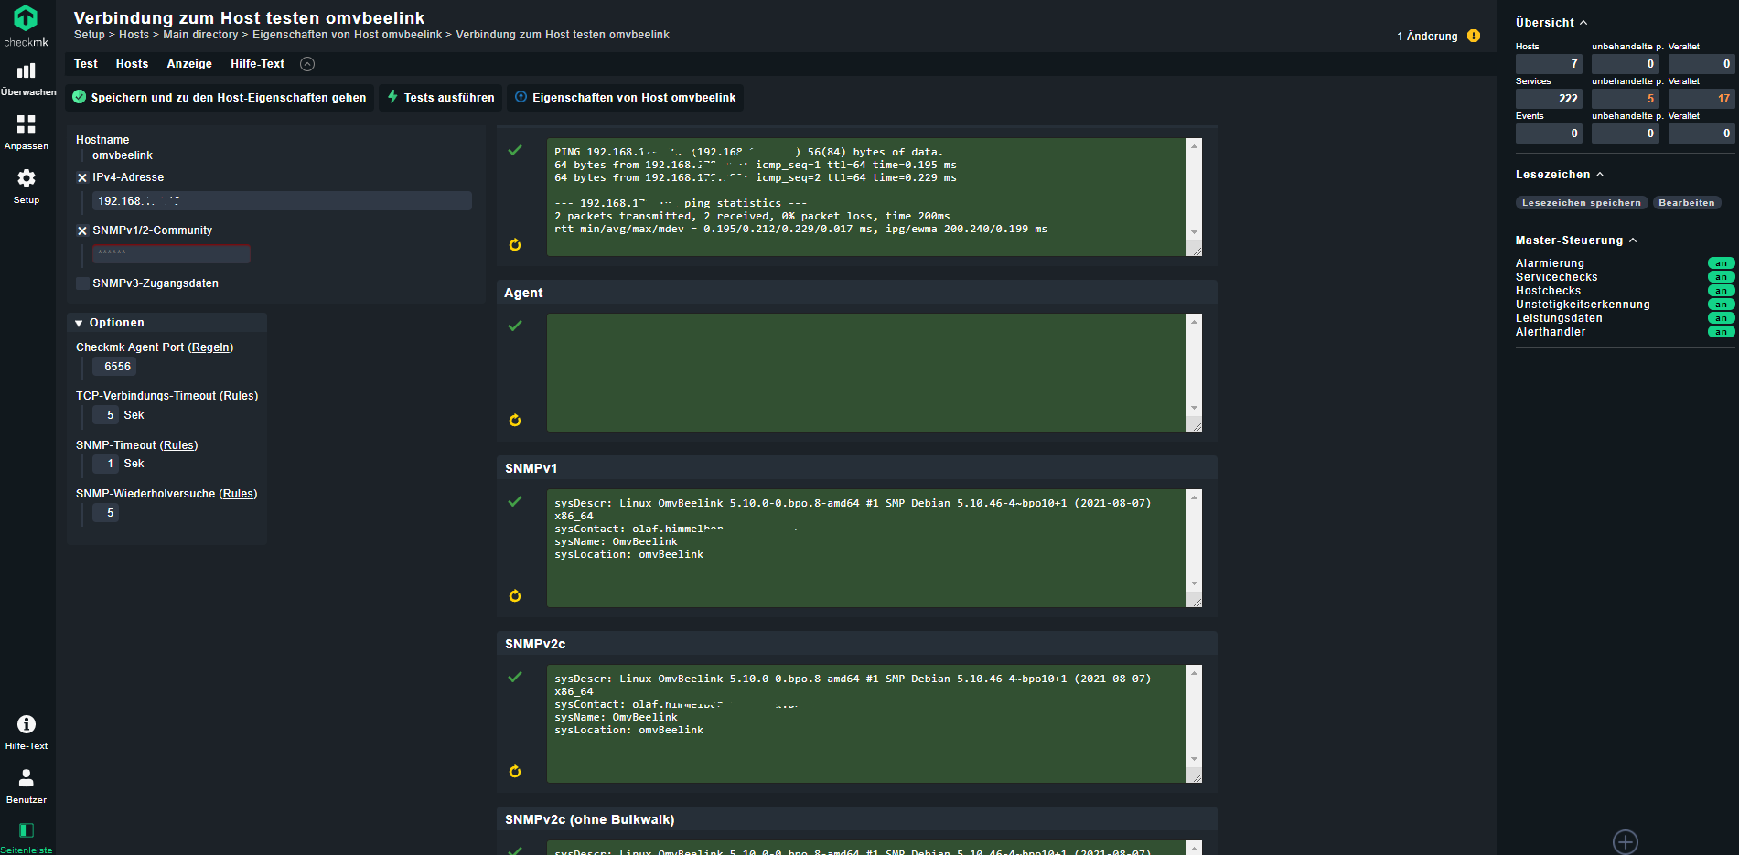Toggle Unstetigkeitserkennung master control switch
The height and width of the screenshot is (855, 1739).
point(1721,305)
